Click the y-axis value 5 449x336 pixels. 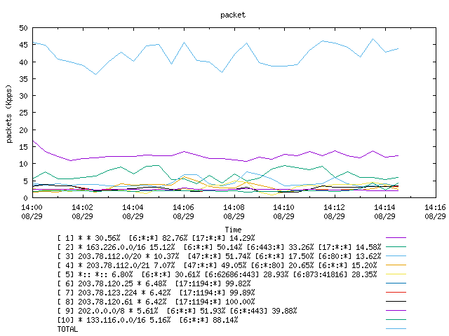(26, 181)
